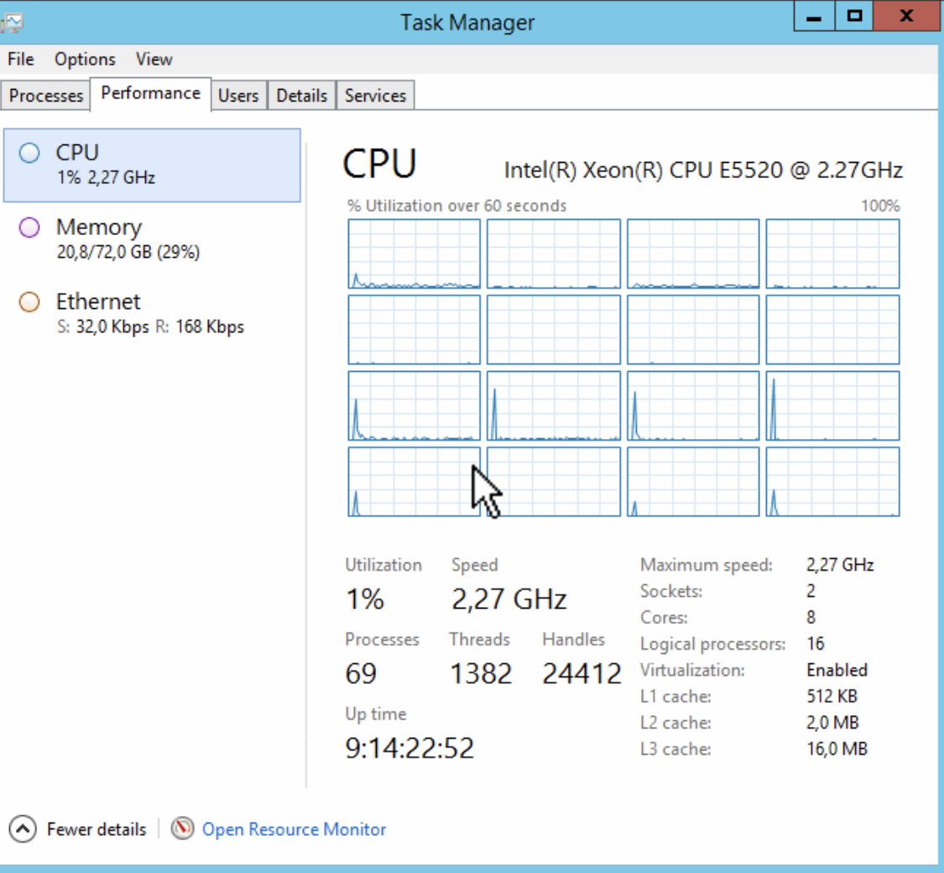Minimize the Task Manager window
Viewport: 944px width, 873px height.
pos(812,16)
